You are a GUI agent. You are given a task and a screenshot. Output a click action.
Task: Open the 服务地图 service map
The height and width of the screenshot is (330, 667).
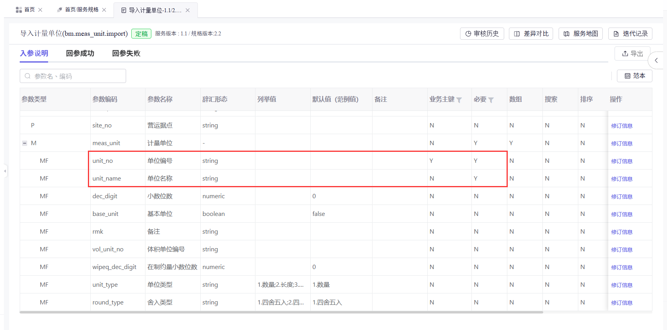pyautogui.click(x=581, y=34)
